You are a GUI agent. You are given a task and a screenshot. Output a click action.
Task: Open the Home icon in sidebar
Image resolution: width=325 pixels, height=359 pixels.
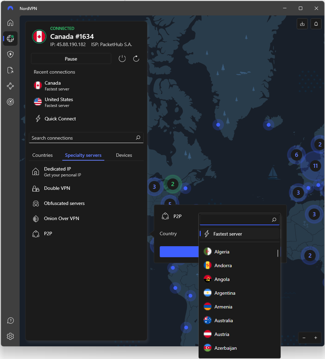pos(10,23)
